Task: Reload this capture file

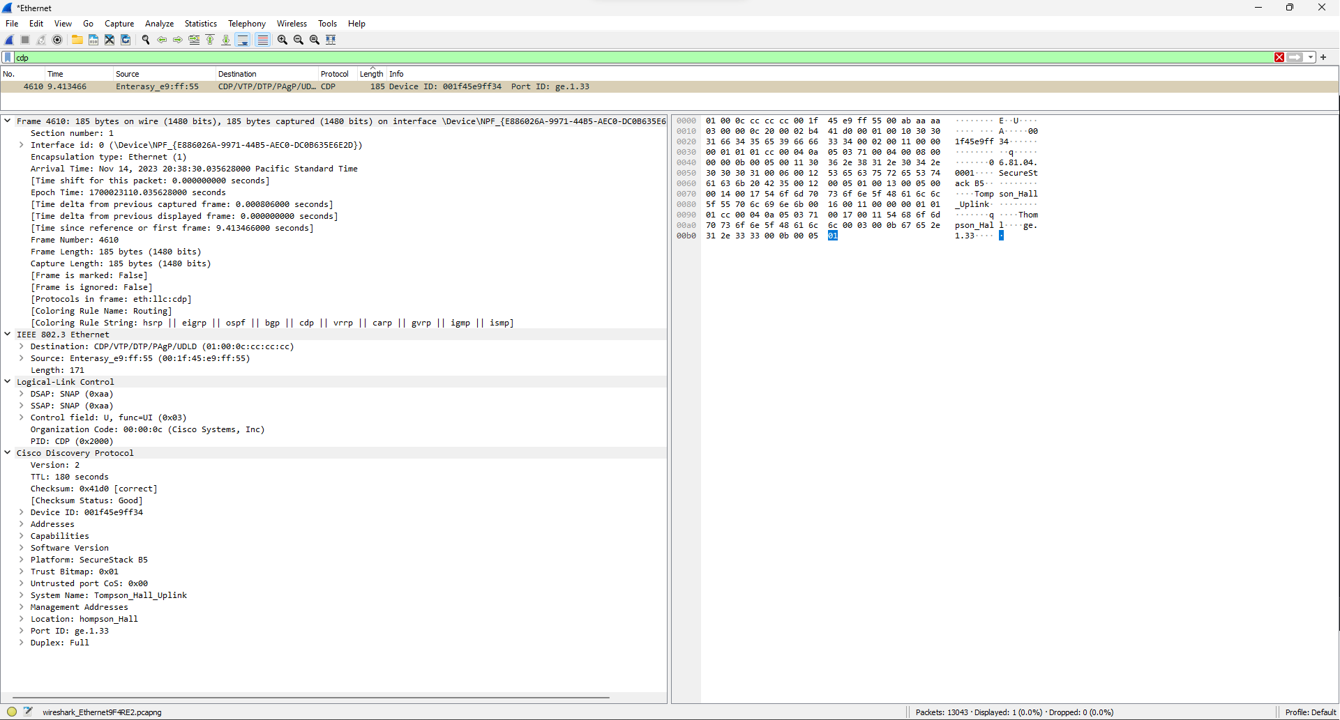Action: pos(126,40)
